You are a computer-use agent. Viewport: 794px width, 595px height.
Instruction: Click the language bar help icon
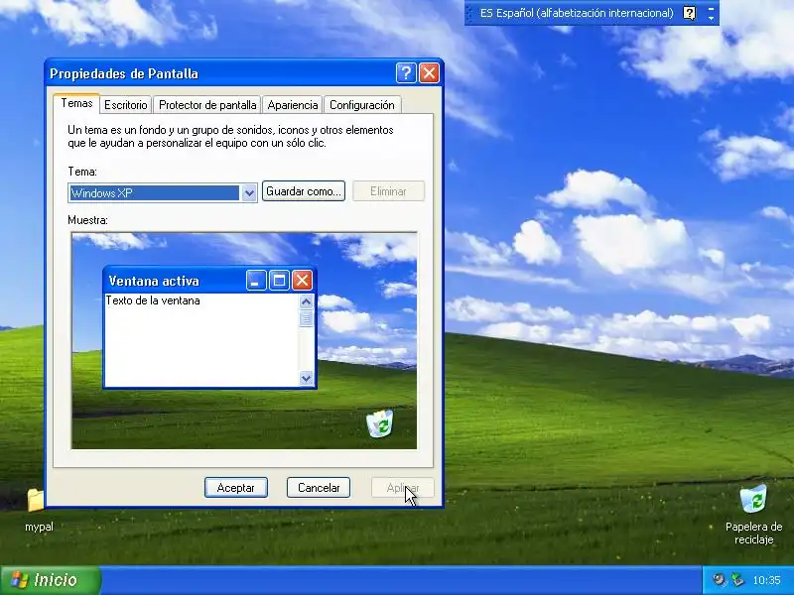689,13
